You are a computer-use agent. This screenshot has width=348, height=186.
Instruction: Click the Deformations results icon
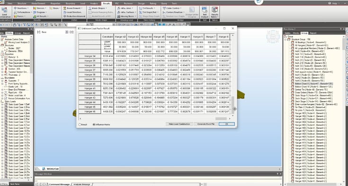tap(15, 12)
